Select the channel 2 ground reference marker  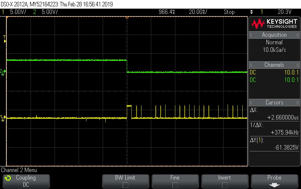tap(3, 72)
